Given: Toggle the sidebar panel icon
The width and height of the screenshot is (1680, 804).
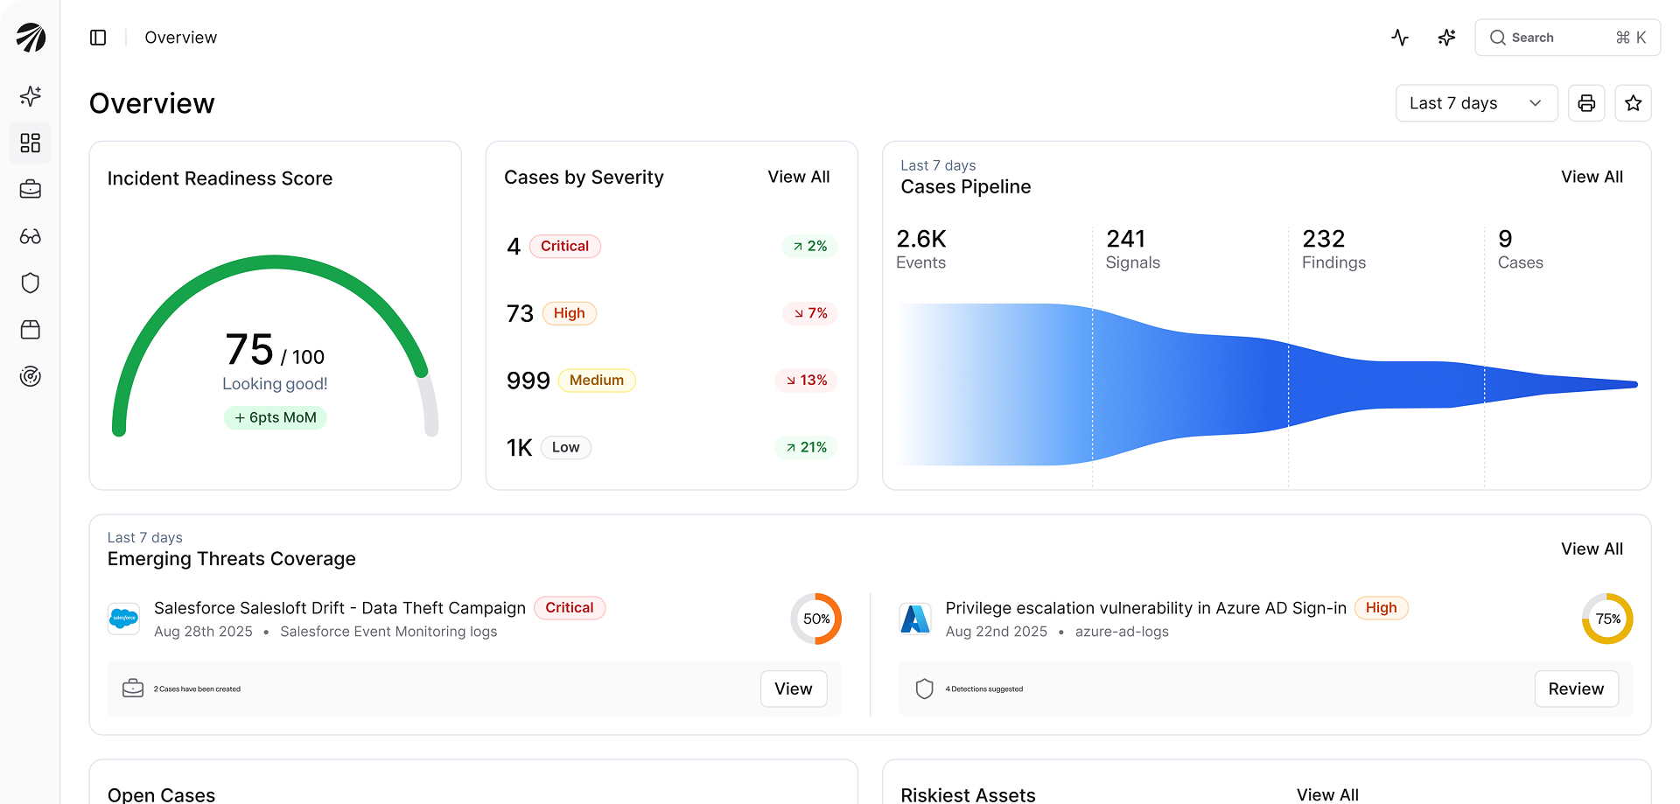Looking at the screenshot, I should (x=98, y=38).
